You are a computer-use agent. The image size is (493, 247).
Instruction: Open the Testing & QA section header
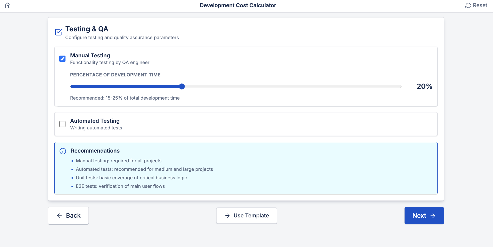pos(87,29)
